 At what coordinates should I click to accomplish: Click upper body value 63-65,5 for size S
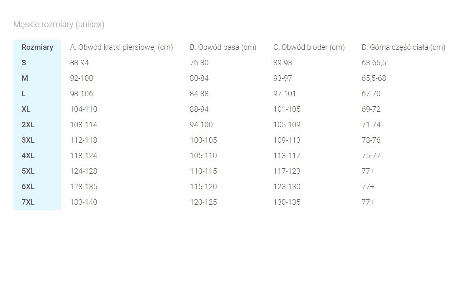pyautogui.click(x=374, y=63)
